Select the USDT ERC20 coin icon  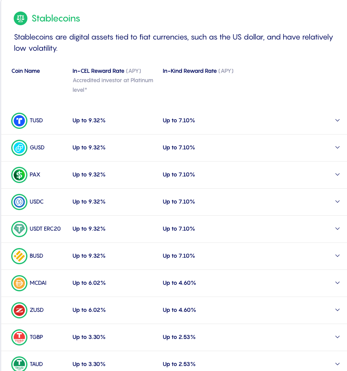[x=19, y=229]
